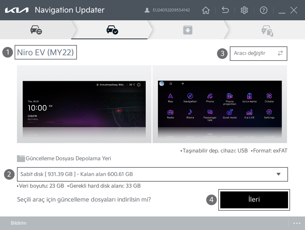Select the download step tab
The height and width of the screenshot is (230, 305).
pos(188,30)
